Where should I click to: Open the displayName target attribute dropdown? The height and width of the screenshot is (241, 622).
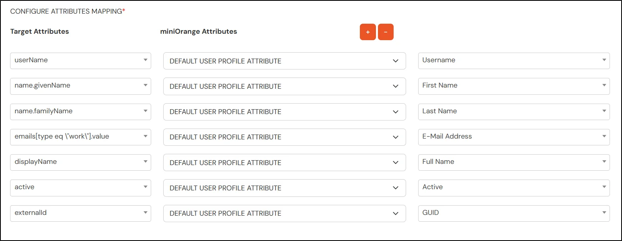80,162
